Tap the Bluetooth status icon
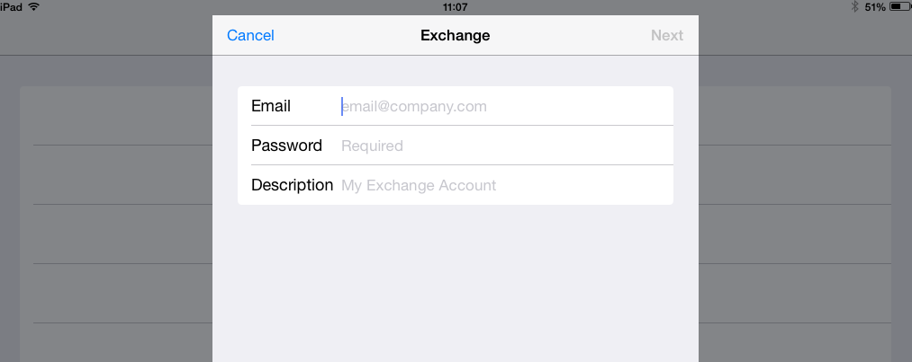Image resolution: width=912 pixels, height=362 pixels. coord(855,6)
